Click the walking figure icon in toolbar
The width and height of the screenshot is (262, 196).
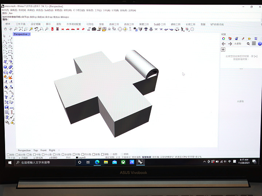pos(182,29)
